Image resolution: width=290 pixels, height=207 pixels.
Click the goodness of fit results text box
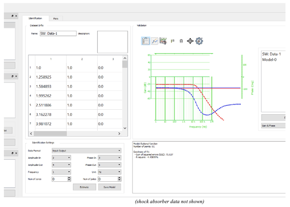pos(209,167)
